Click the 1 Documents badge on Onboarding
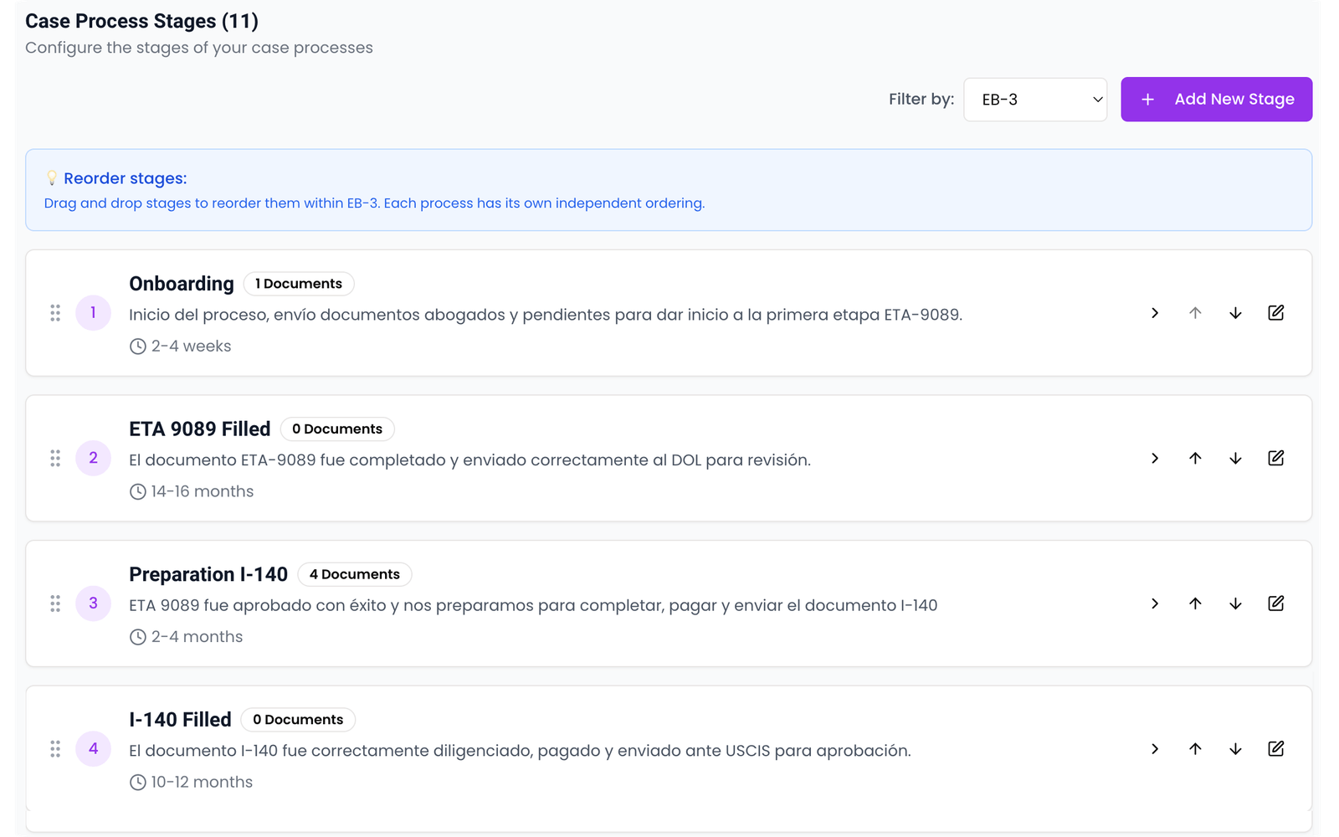The width and height of the screenshot is (1339, 837). tap(299, 284)
